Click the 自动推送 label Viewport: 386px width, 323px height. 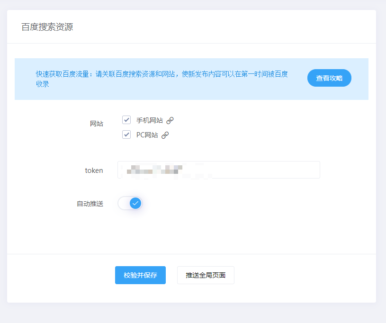90,204
